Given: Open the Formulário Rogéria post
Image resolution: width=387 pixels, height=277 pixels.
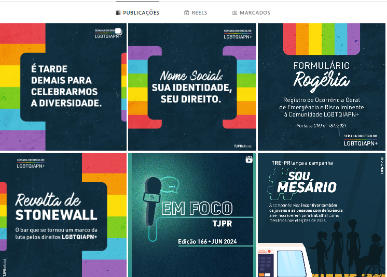Looking at the screenshot, I should 322,87.
